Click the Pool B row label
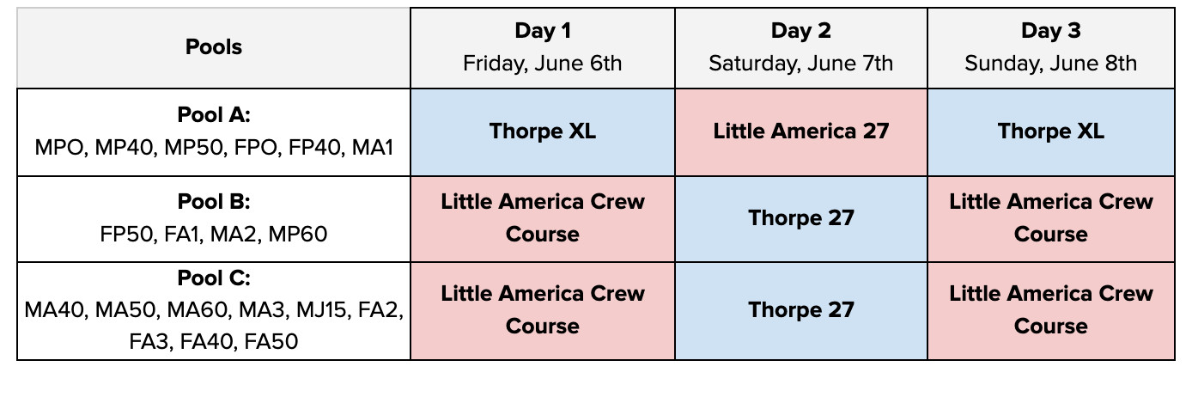Image resolution: width=1192 pixels, height=397 pixels. click(x=214, y=202)
